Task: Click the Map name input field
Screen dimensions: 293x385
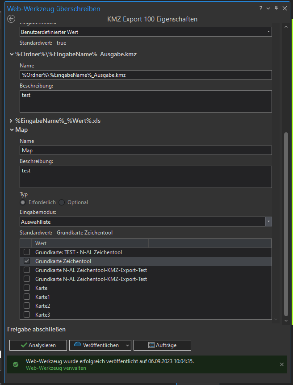Action: [x=146, y=151]
